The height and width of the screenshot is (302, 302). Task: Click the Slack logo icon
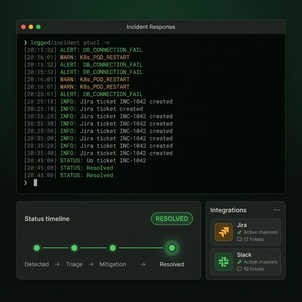click(x=224, y=262)
